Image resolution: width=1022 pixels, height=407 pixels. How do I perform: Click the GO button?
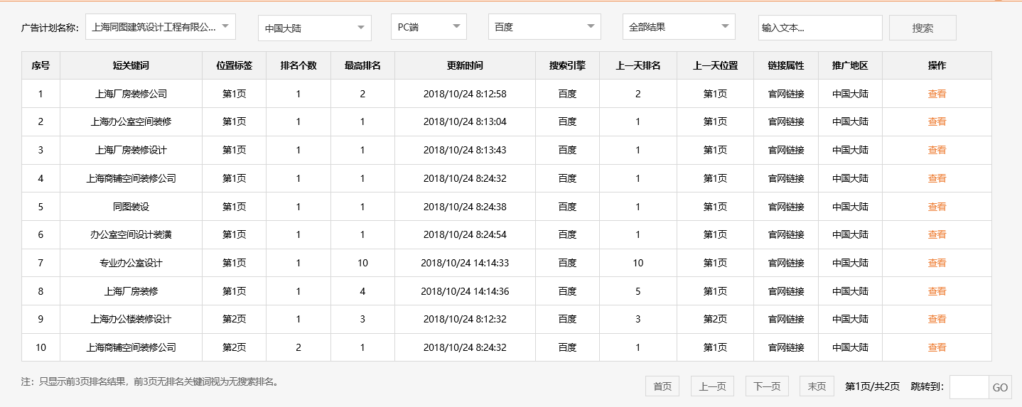(x=1000, y=387)
